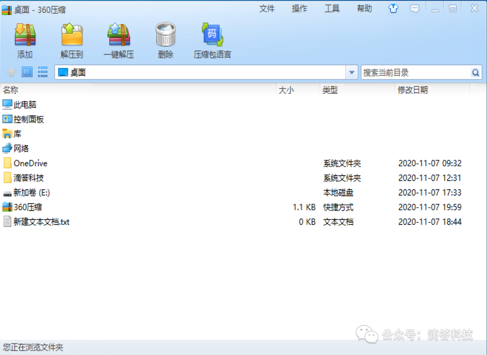
Task: Click the 一键解压 one-click extract icon
Action: [x=119, y=35]
